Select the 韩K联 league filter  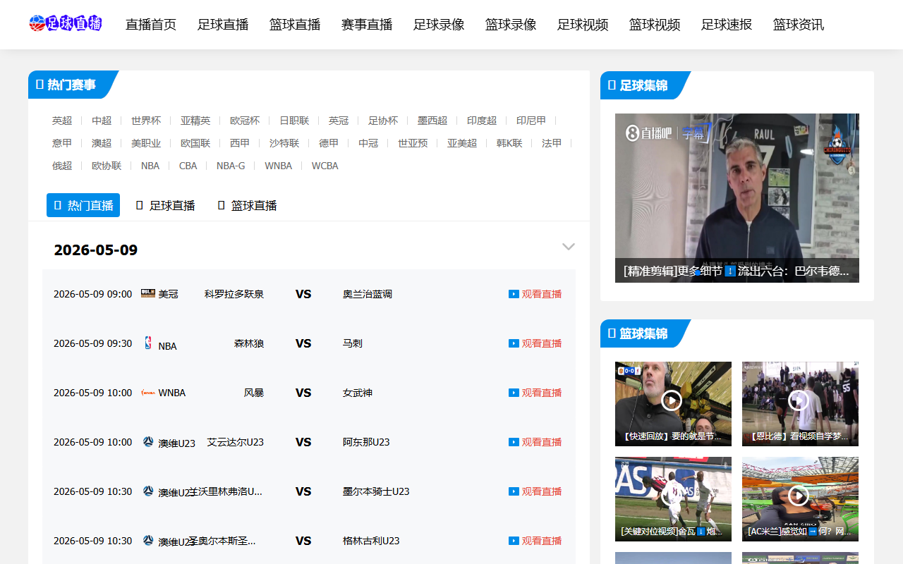[x=509, y=143]
